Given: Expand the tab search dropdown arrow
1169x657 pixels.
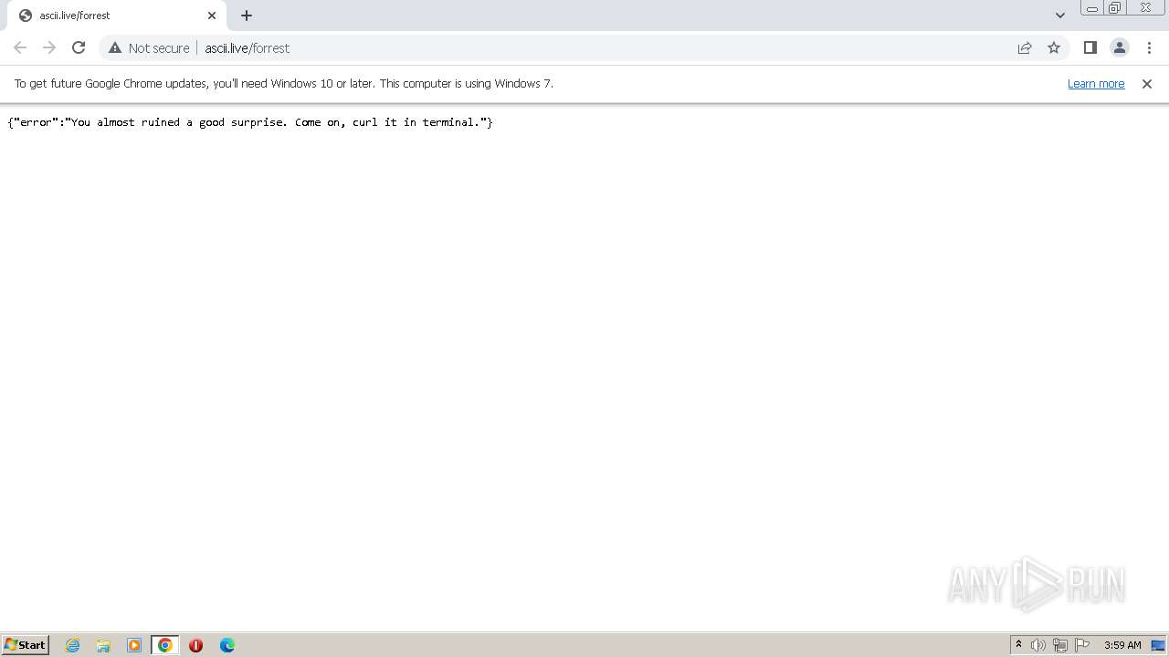Looking at the screenshot, I should (x=1059, y=16).
